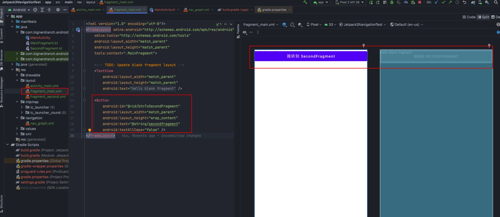500x217 pixels.
Task: Click the Make Project hammer icon
Action: click(305, 2)
